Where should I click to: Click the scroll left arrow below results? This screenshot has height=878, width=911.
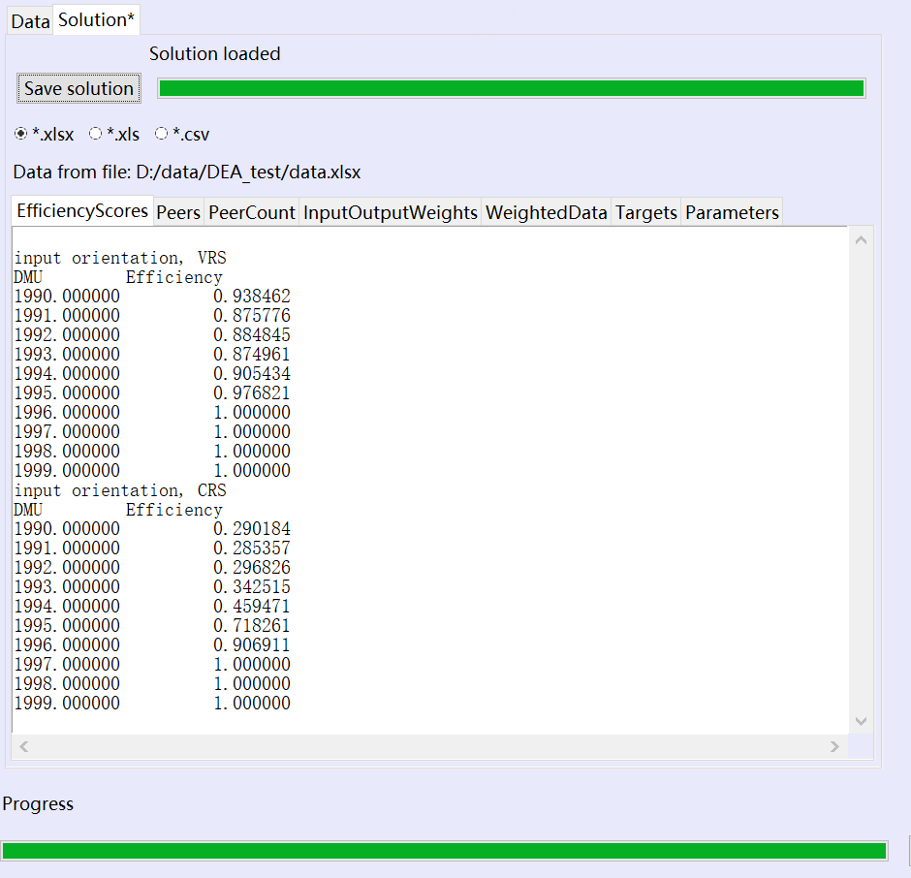point(24,746)
